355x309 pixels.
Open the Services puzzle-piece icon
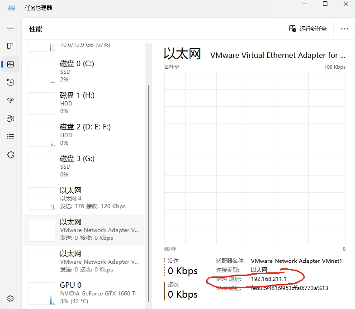(10, 154)
